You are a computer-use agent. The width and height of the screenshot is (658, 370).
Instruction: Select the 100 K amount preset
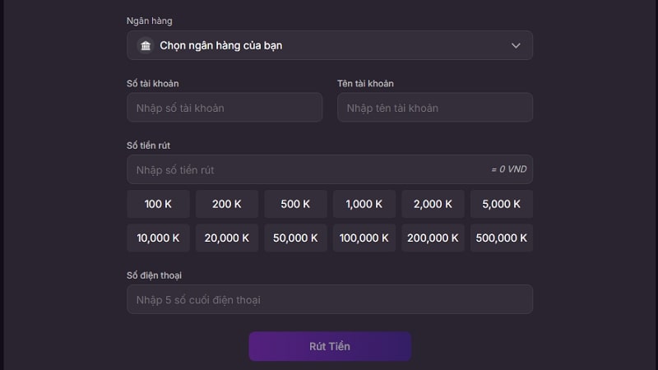pos(158,204)
